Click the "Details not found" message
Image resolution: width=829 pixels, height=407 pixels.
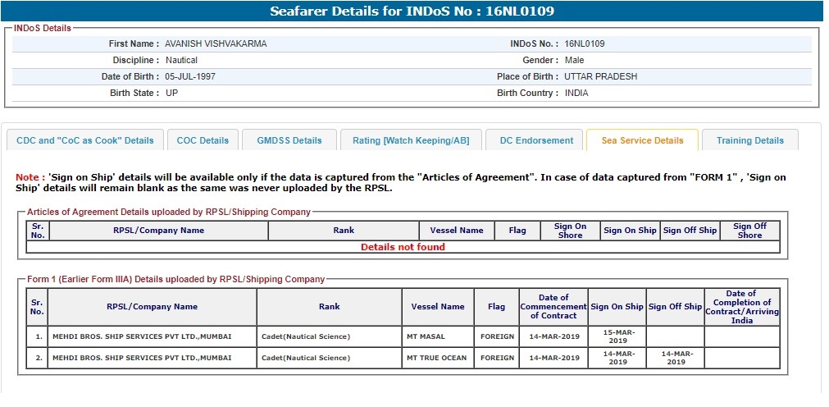click(x=403, y=247)
